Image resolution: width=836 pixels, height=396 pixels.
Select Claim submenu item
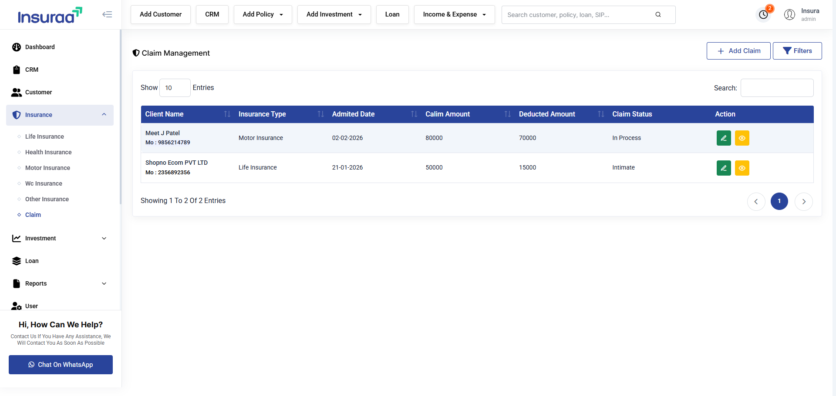coord(33,215)
